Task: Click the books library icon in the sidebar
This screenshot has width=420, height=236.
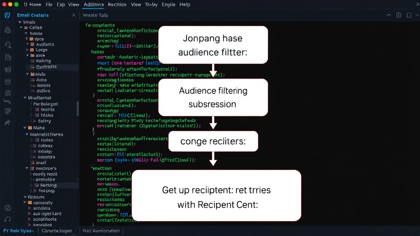Action: point(8,70)
